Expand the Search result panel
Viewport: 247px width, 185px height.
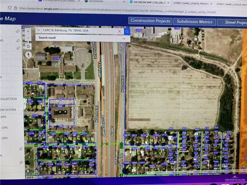124,39
